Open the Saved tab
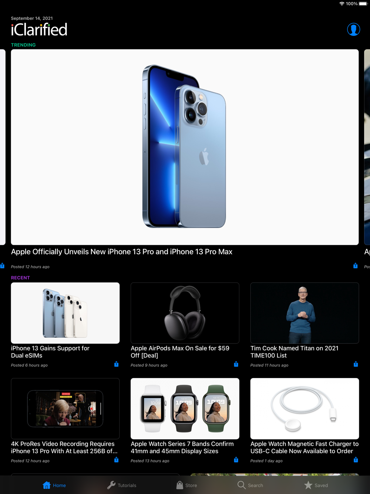Viewport: 370px width, 494px height. (x=316, y=485)
